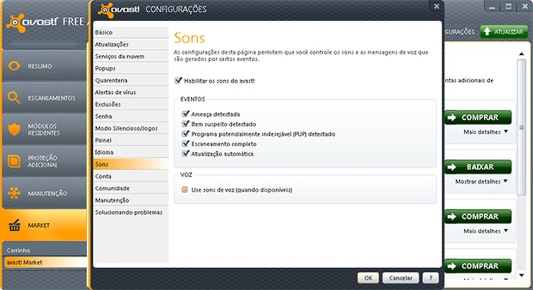
Task: Click the green Atualizar arrow icon
Action: point(487,32)
